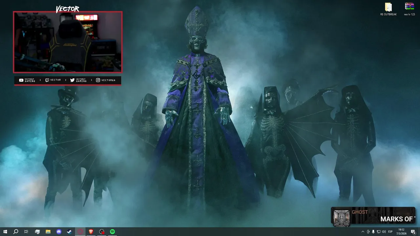Viewport: 420px width, 236px height.
Task: Select the reo lv 123 archive icon
Action: pyautogui.click(x=409, y=9)
